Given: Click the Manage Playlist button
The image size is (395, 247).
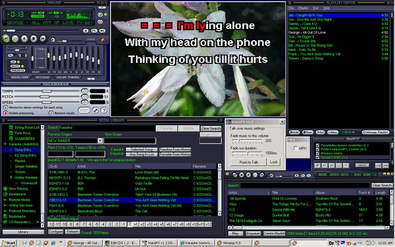Looking at the screenshot, I should pos(375,132).
